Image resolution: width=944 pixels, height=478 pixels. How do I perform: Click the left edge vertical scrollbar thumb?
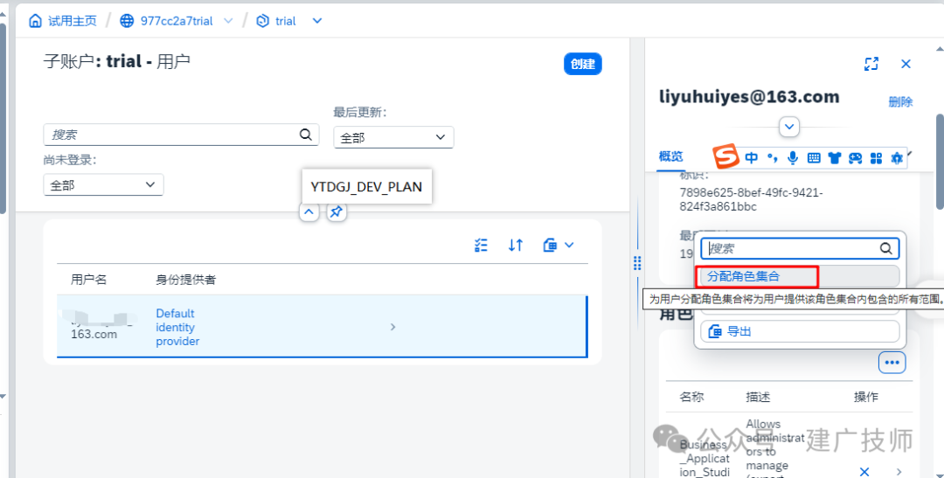[3, 117]
